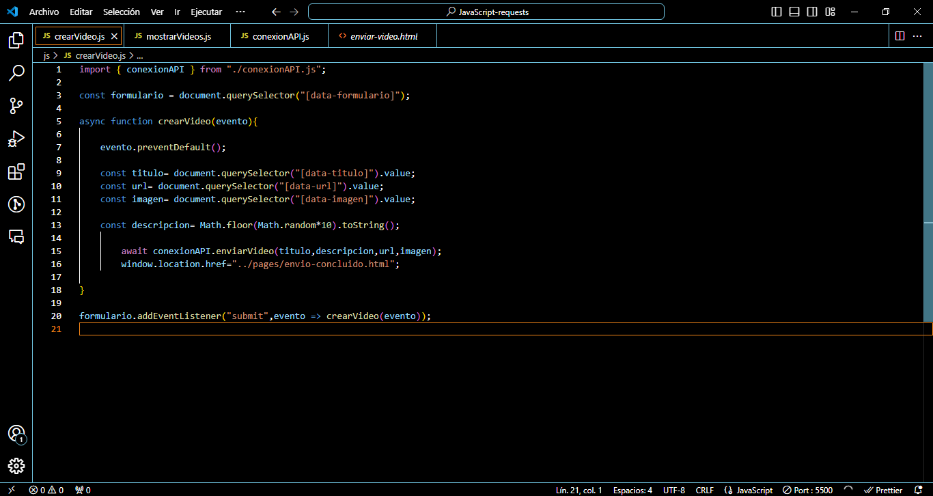
Task: Open the Ejecutar menu
Action: 206,12
